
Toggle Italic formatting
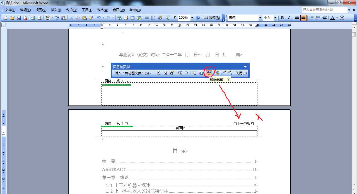click(x=289, y=18)
